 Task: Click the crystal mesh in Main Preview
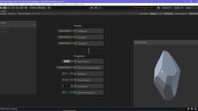tap(167, 76)
